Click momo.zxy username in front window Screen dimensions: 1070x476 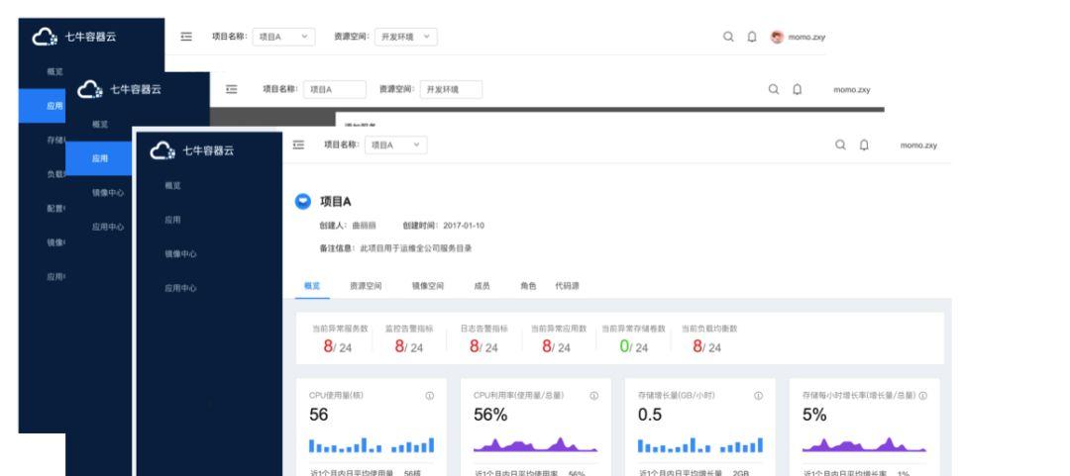click(918, 145)
